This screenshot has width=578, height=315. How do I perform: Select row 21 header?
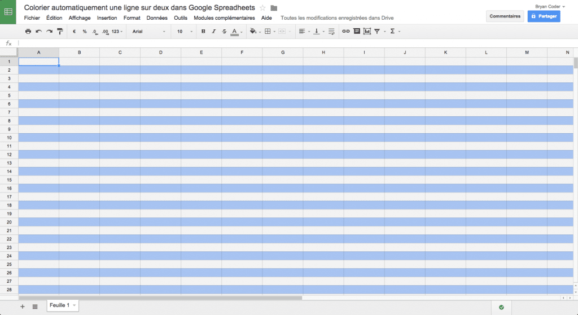pos(9,230)
